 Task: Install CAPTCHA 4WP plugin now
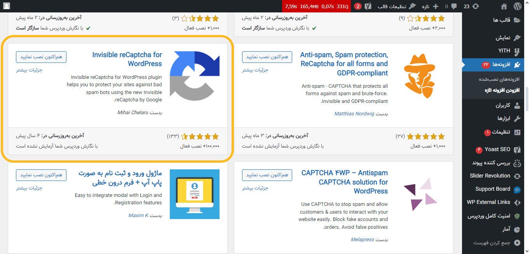267,175
